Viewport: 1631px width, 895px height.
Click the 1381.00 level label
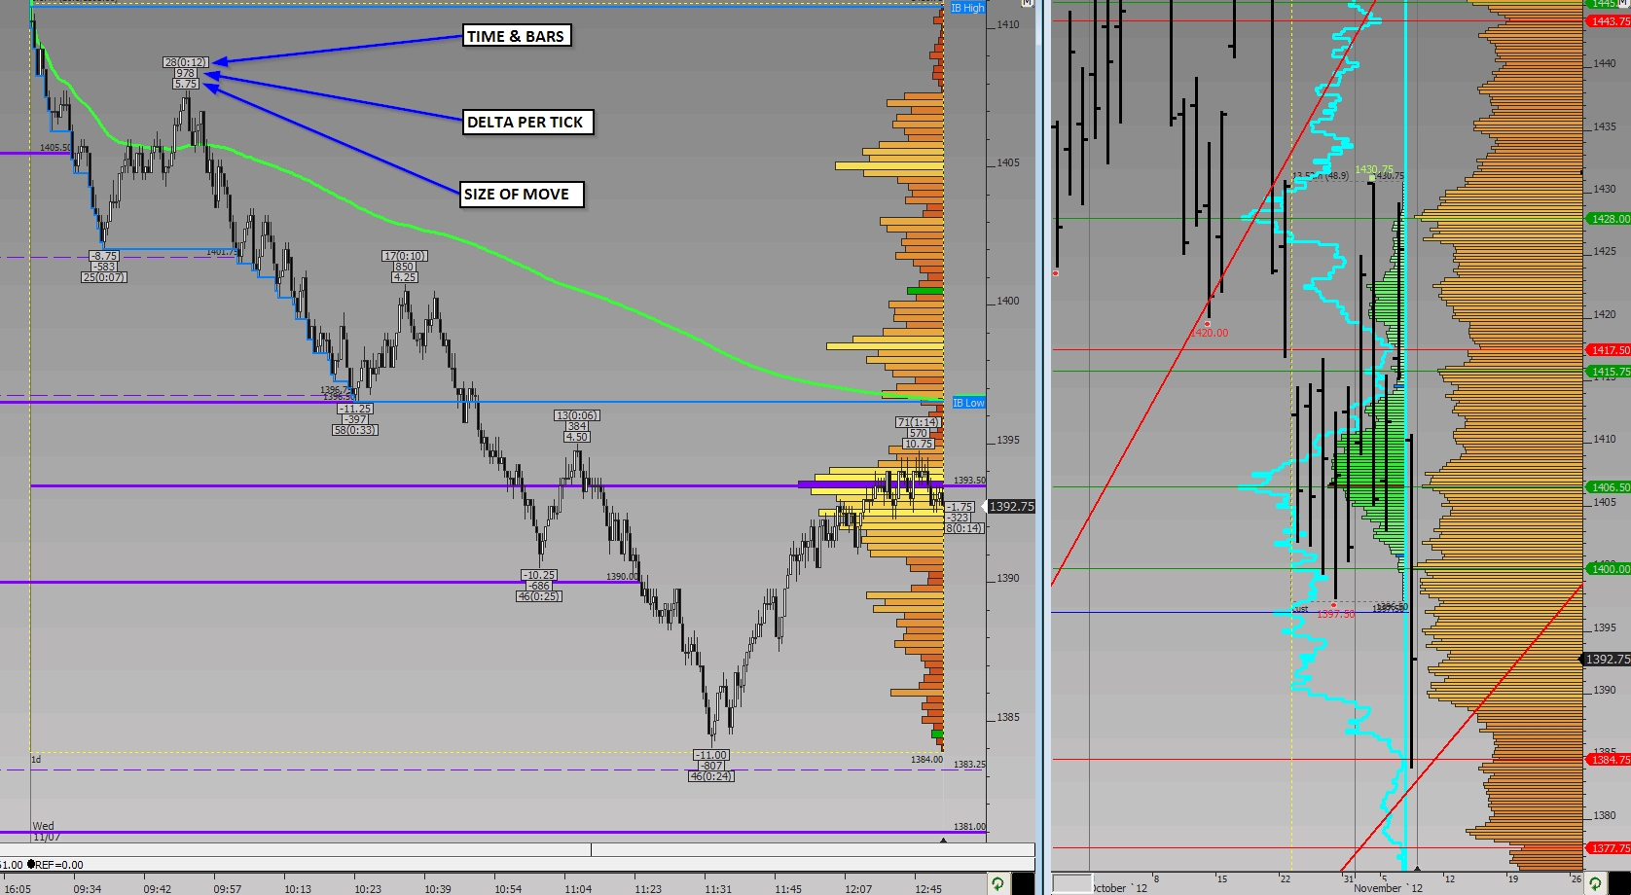click(969, 827)
